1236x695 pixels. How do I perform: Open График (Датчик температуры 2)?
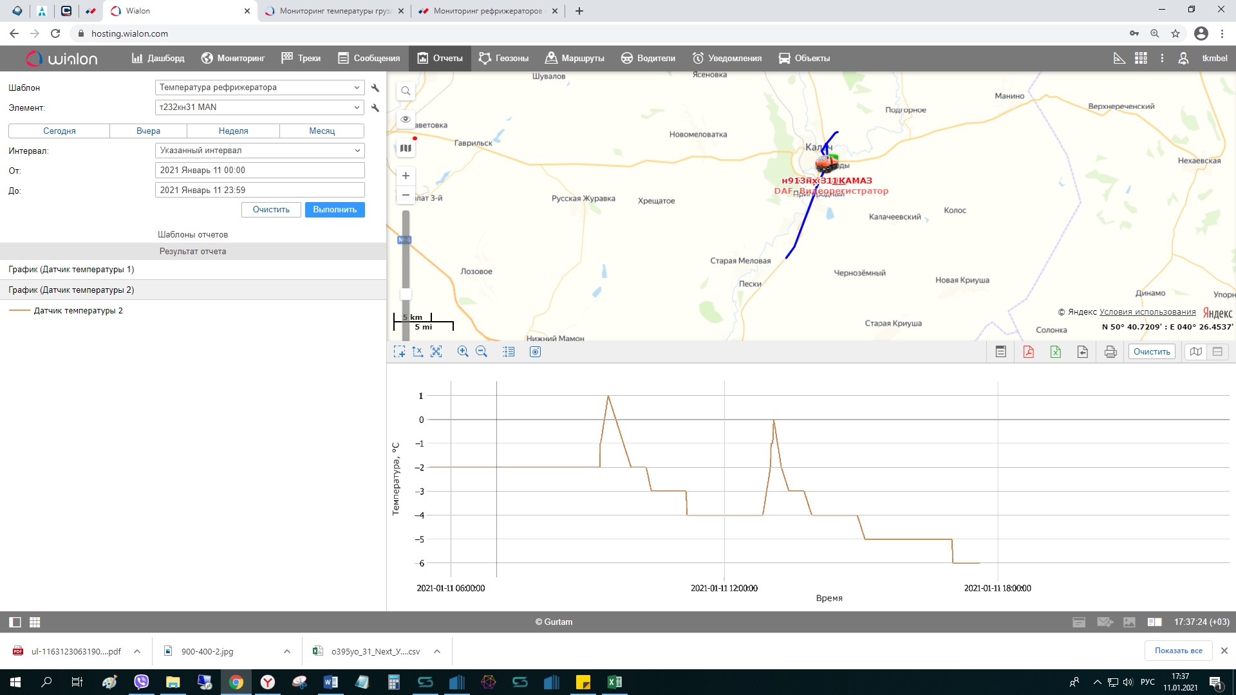click(x=192, y=290)
